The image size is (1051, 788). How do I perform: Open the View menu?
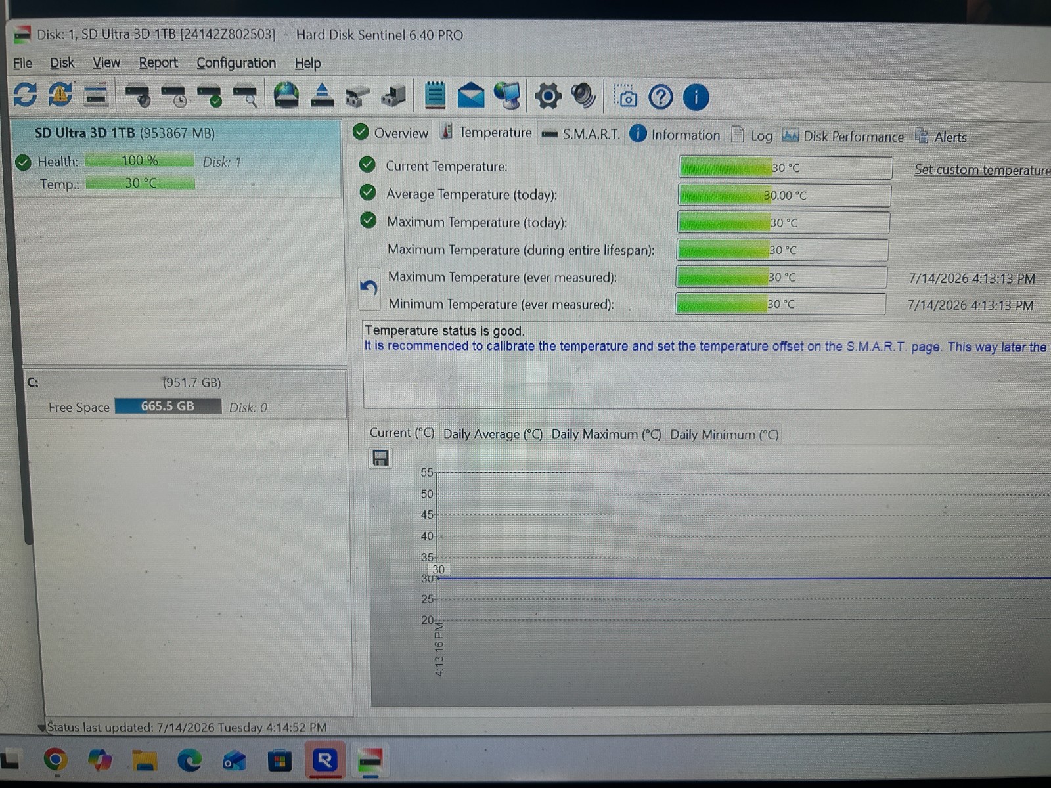coord(106,63)
